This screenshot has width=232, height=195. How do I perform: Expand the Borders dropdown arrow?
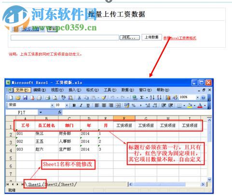click(x=184, y=105)
